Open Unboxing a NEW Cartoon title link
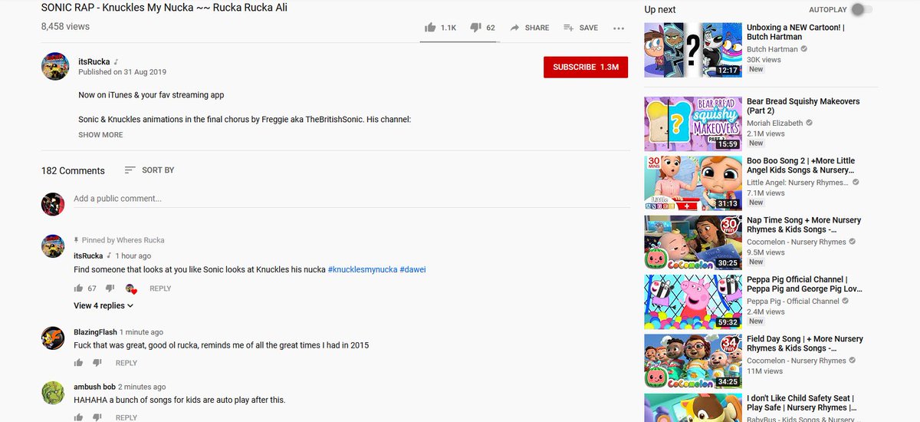 pos(795,32)
